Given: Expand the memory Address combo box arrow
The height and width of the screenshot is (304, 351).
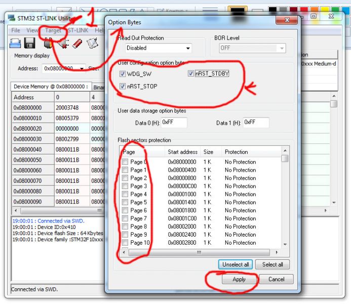Looking at the screenshot, I should coord(82,68).
